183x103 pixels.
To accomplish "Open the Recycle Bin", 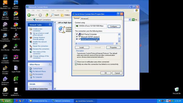I will tap(177, 91).
